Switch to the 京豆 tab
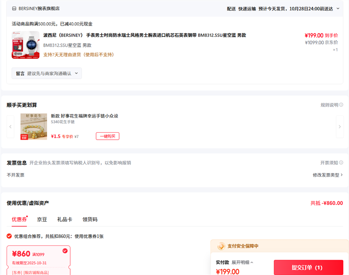This screenshot has width=349, height=275. pos(42,219)
